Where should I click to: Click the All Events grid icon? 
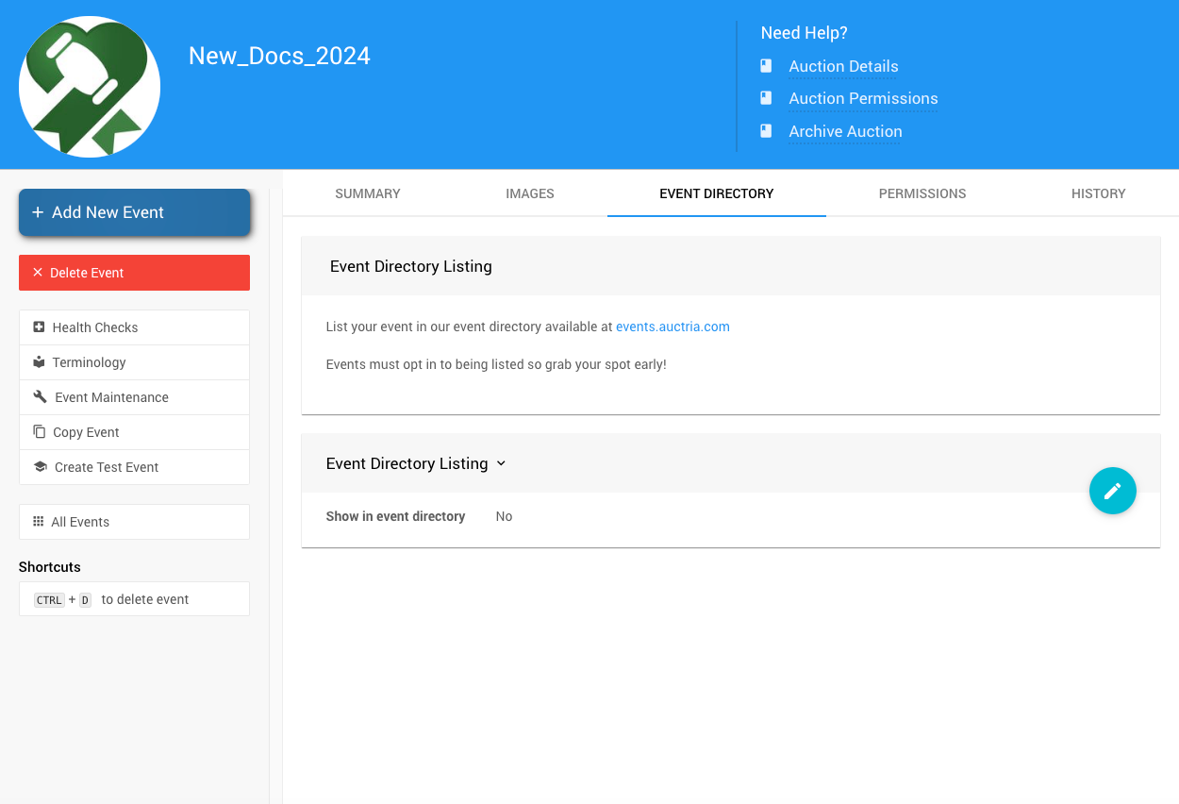coord(39,522)
